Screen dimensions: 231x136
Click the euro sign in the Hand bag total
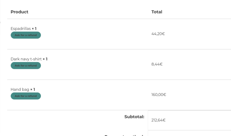[x=165, y=94]
